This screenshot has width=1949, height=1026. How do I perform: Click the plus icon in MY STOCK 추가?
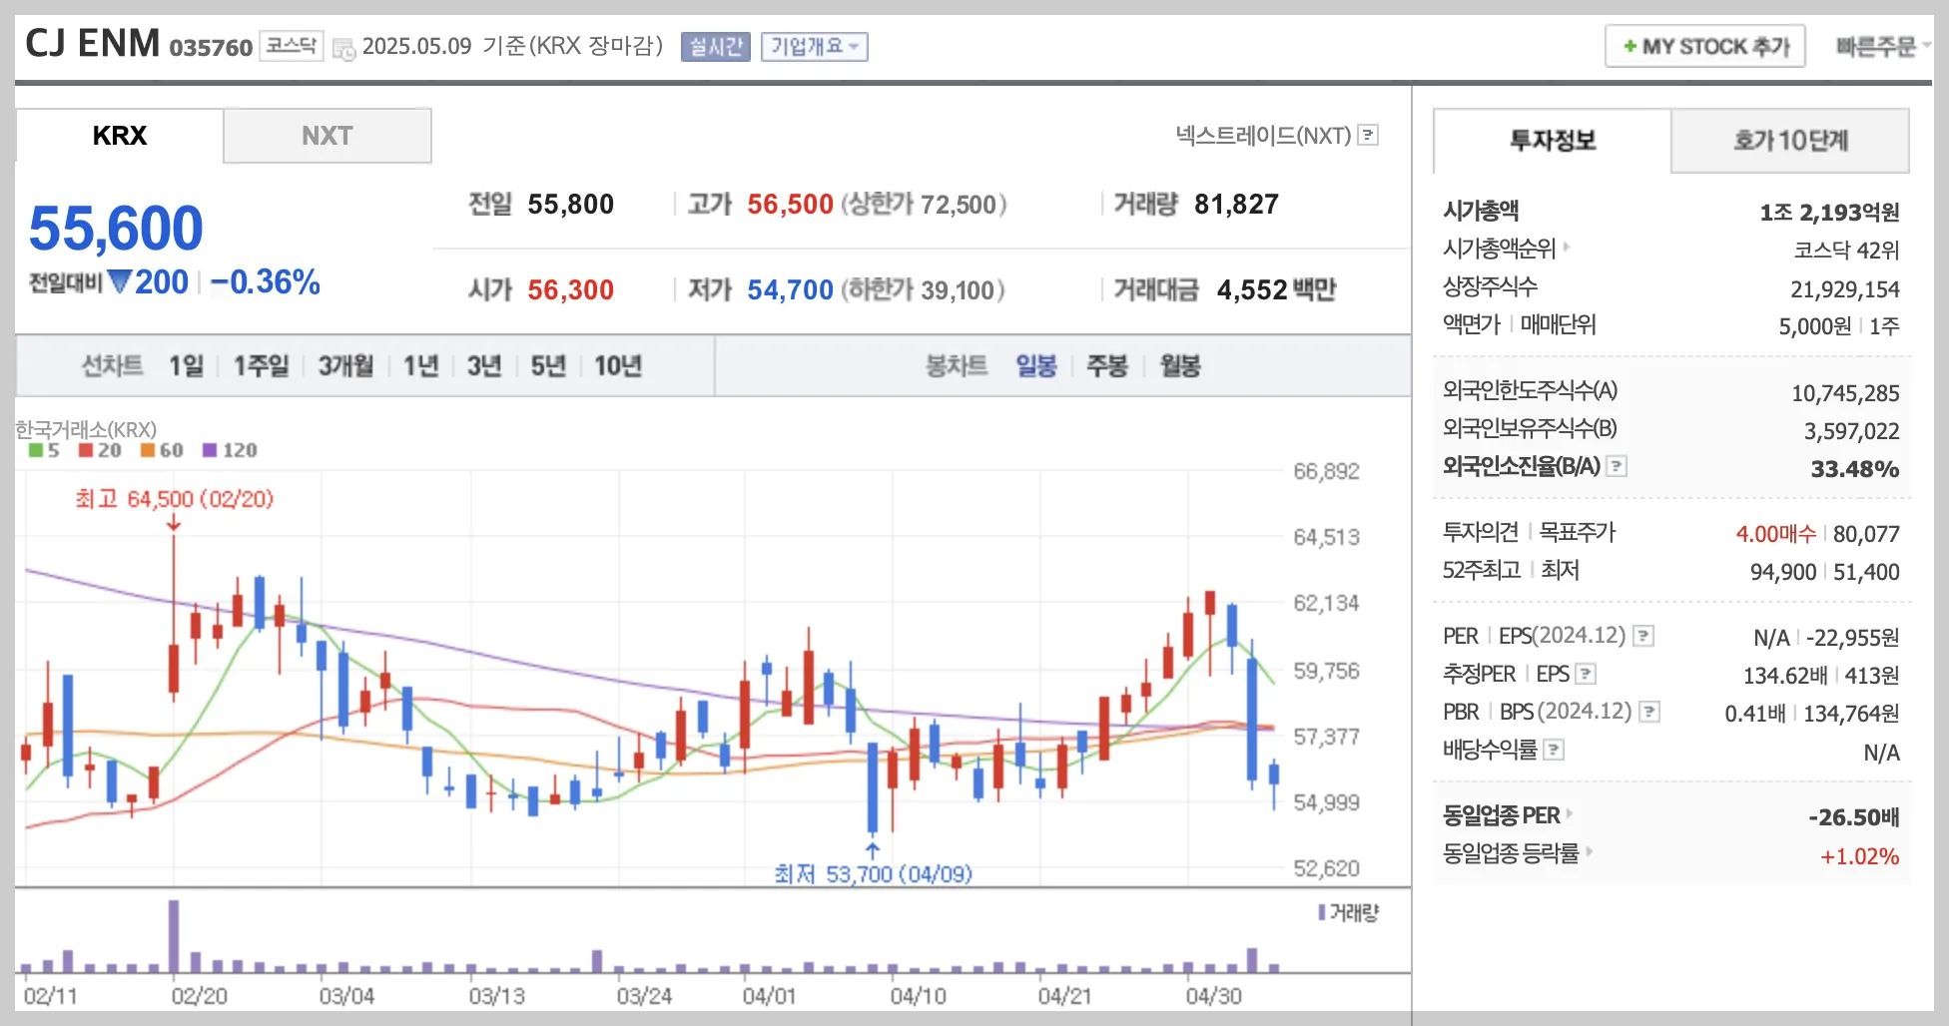pos(1629,47)
